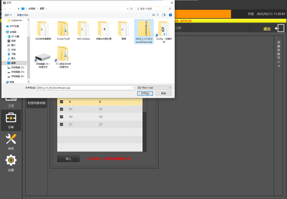Click the 打开 open button
Screen dimensions: 287x199
click(x=145, y=93)
